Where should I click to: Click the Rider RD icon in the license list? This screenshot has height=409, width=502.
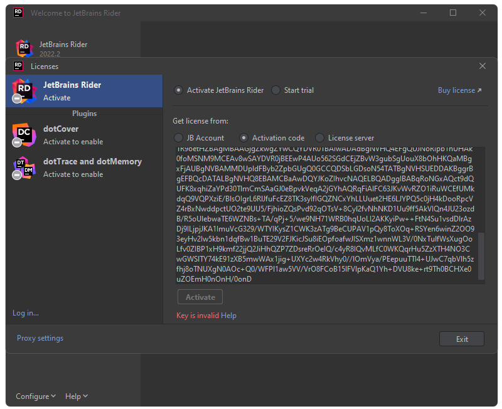tap(24, 91)
